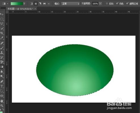This screenshot has height=113, width=140.
Task: Open the 不透明度 opacity slider arrow
Action: click(x=100, y=4)
